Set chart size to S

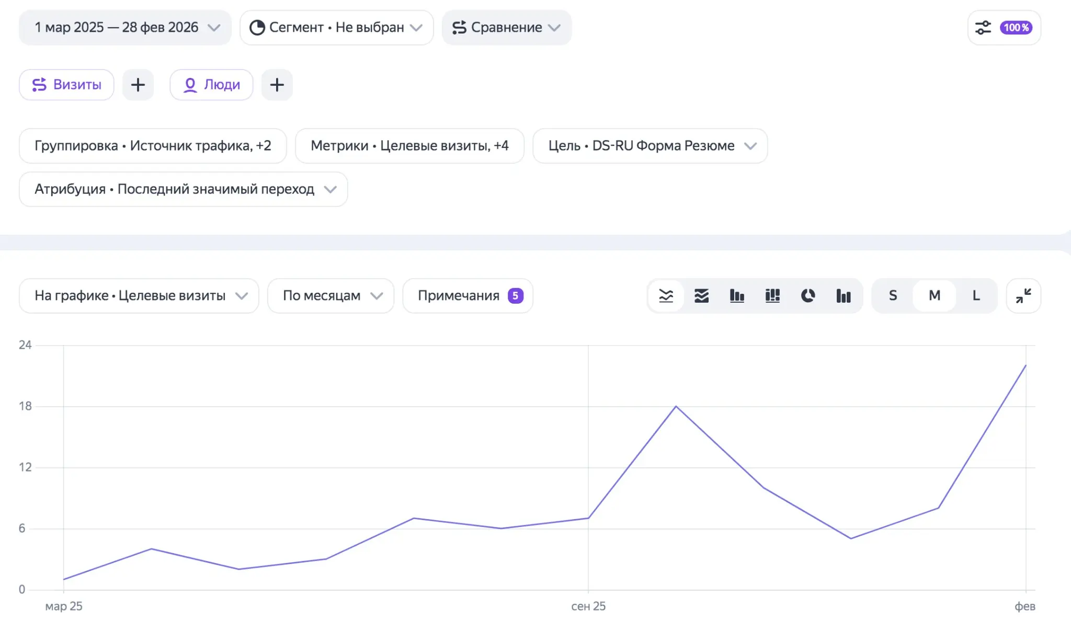click(x=893, y=296)
